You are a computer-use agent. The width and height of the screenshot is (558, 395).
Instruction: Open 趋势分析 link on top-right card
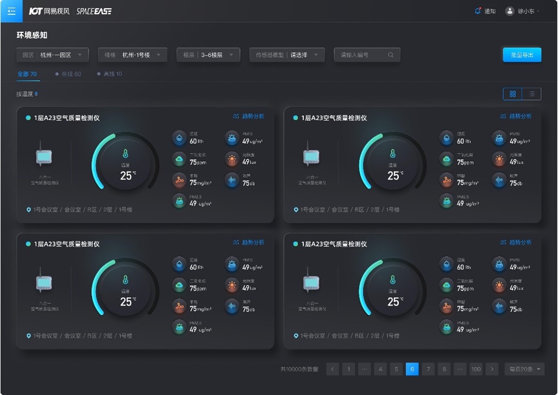click(x=516, y=116)
